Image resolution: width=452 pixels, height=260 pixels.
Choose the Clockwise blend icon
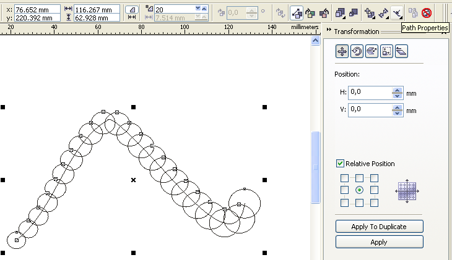[309, 11]
